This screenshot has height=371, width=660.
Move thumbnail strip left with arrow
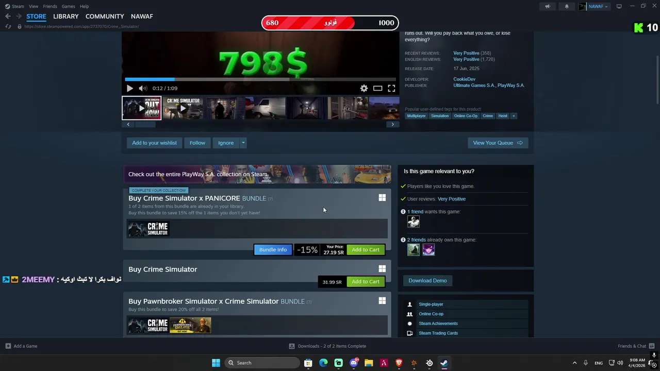(128, 124)
